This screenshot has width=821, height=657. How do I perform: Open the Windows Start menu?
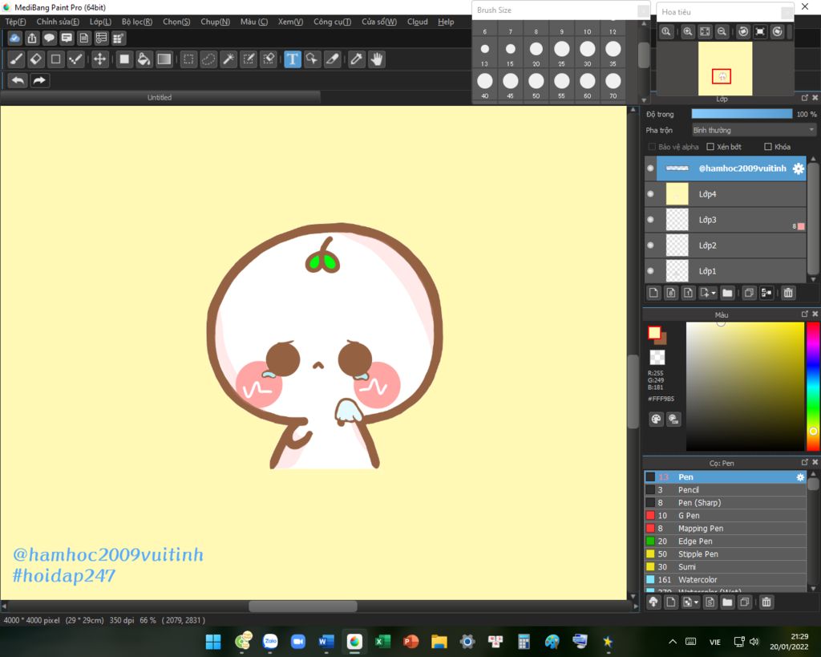[213, 642]
